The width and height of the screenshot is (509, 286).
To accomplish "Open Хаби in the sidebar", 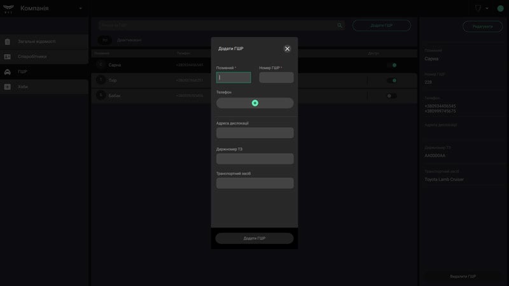I will click(x=44, y=87).
